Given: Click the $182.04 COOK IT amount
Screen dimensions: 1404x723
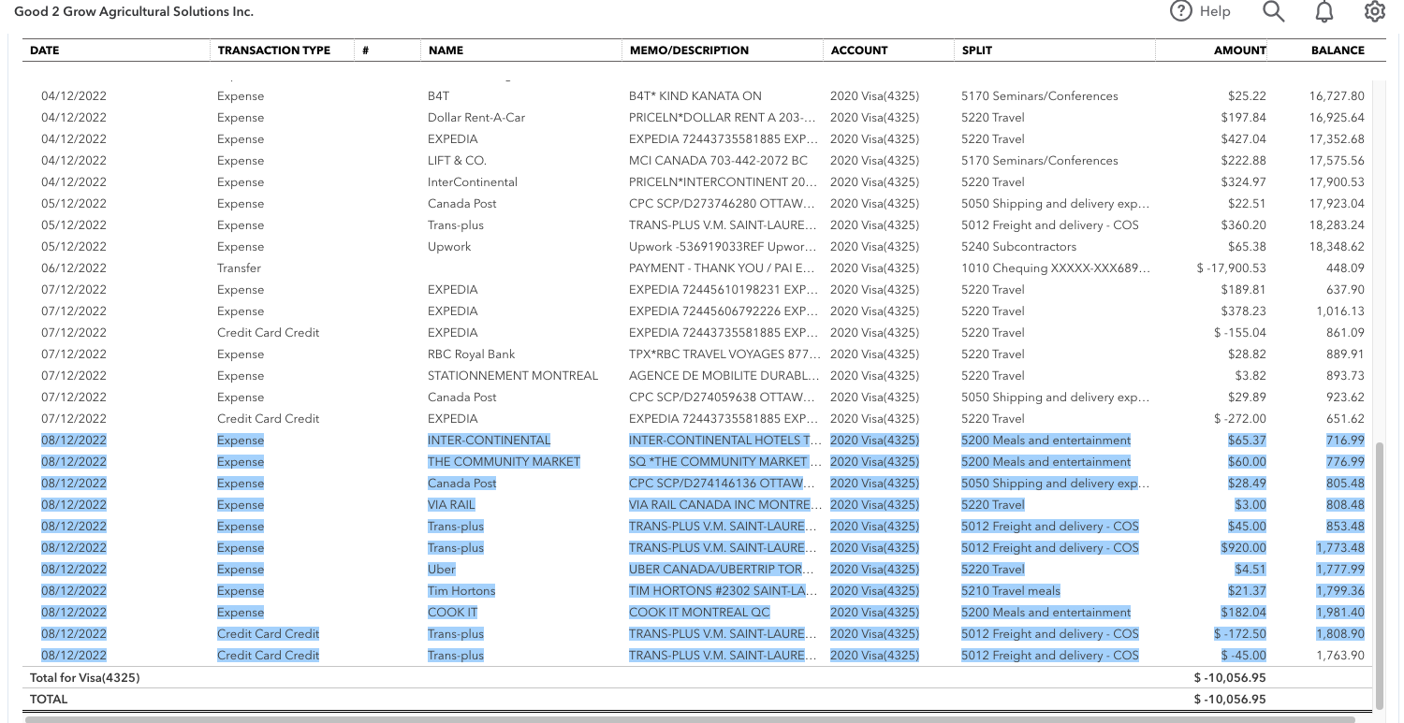Looking at the screenshot, I should 1243,613.
